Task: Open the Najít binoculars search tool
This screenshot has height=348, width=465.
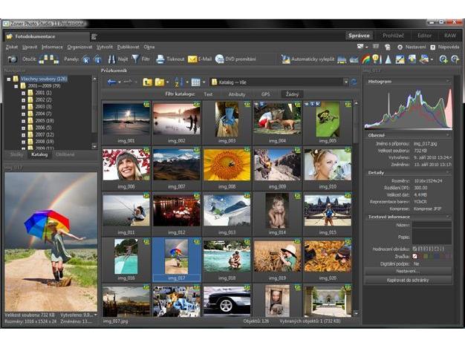Action: click(111, 59)
